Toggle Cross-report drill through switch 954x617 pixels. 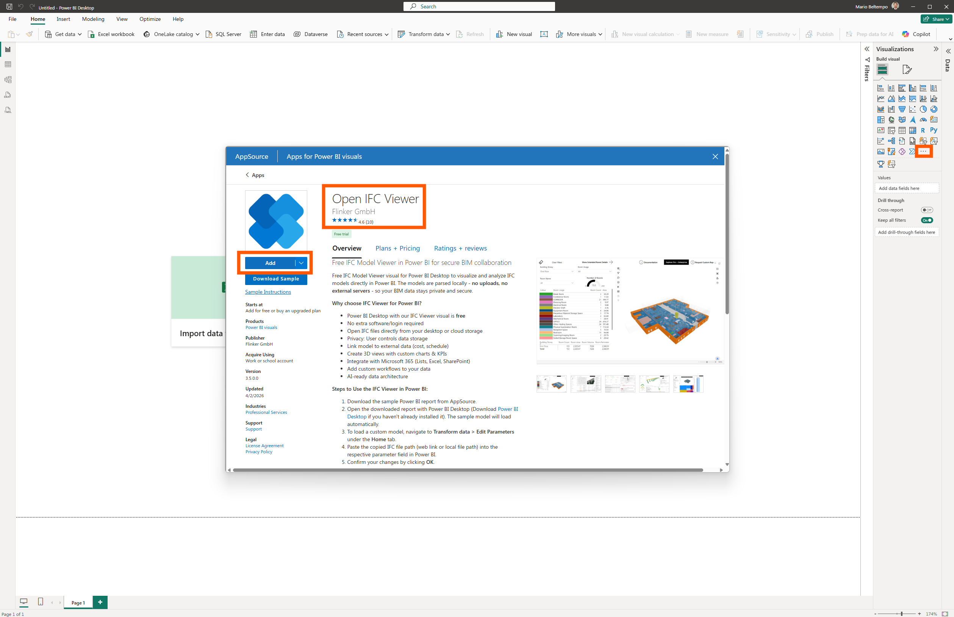click(x=927, y=210)
